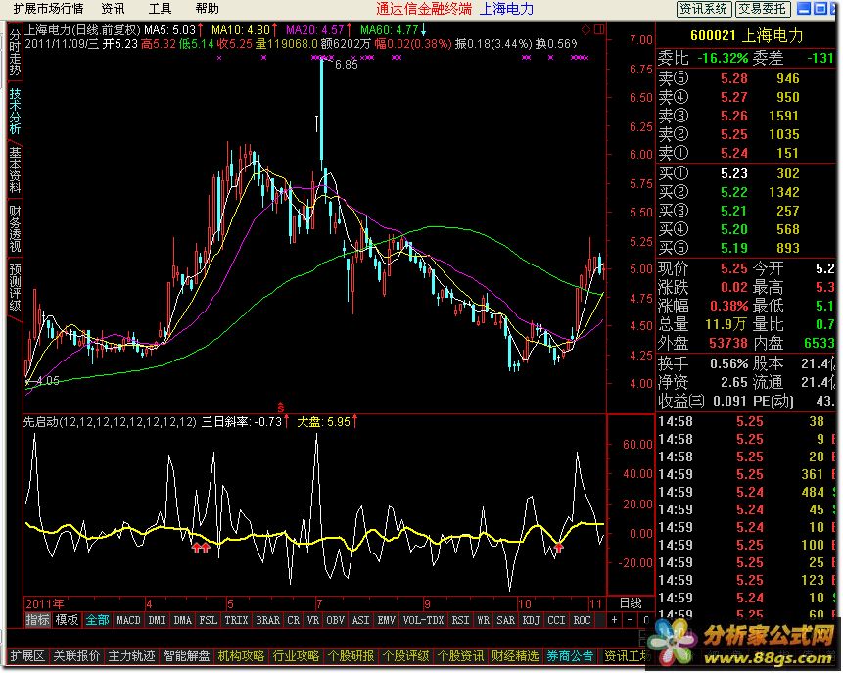Switch indicator to FSL
The image size is (843, 673).
pos(209,620)
